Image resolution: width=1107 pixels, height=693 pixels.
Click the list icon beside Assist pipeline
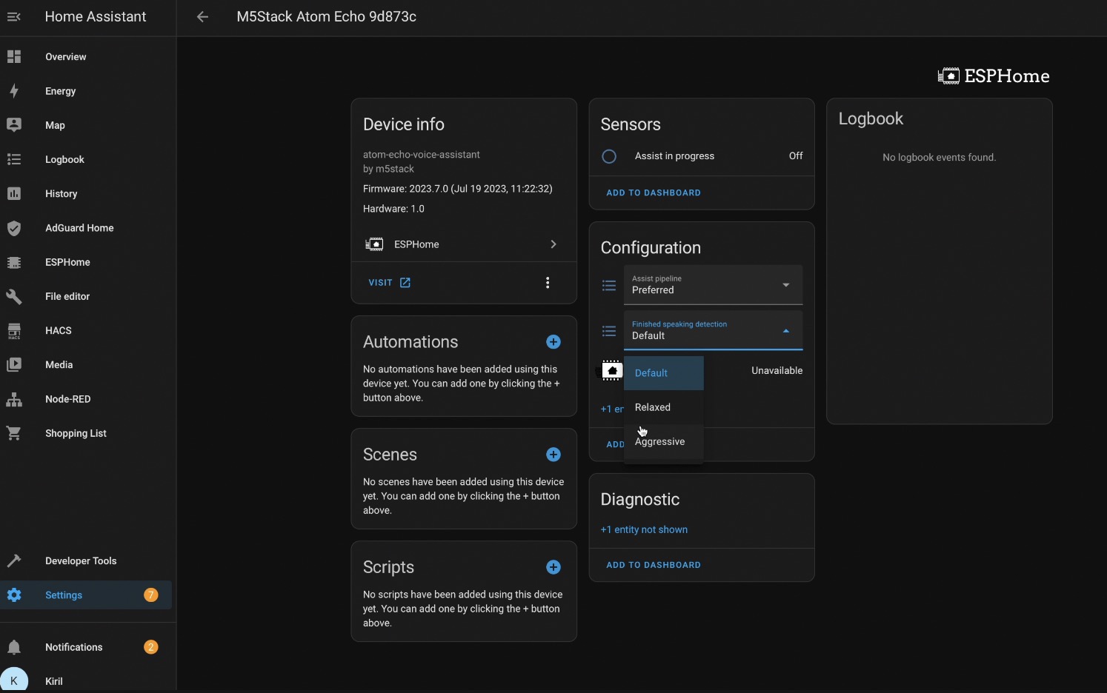click(x=609, y=285)
